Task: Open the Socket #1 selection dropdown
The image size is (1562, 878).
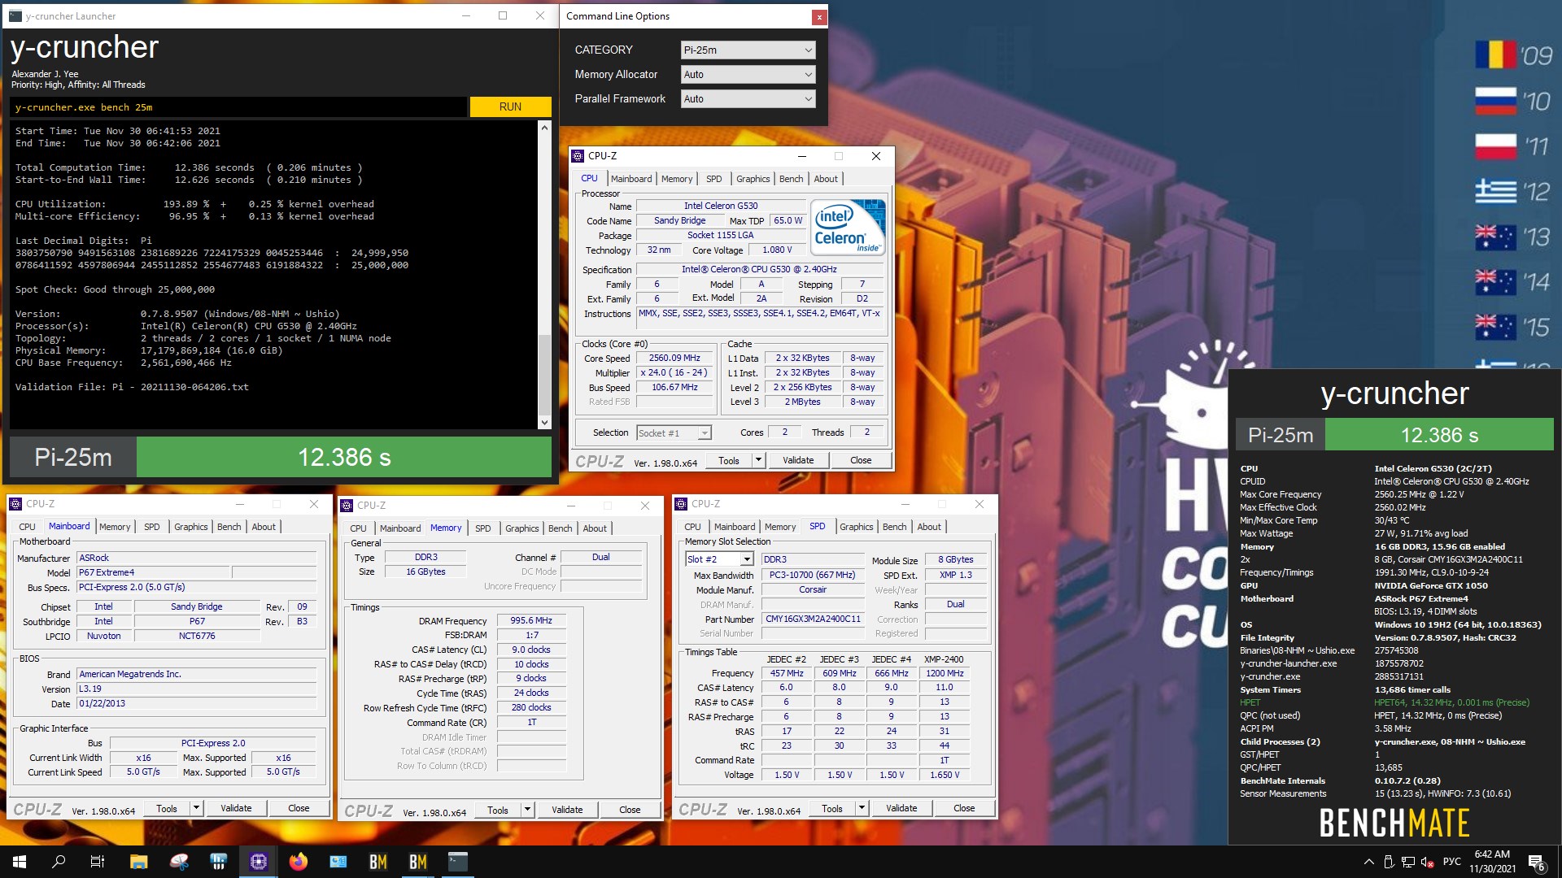Action: tap(674, 432)
